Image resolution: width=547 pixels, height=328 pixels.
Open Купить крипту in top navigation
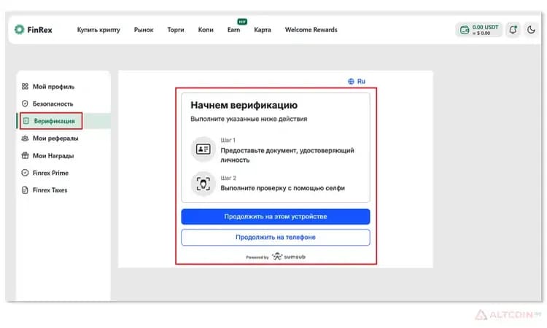pos(98,30)
